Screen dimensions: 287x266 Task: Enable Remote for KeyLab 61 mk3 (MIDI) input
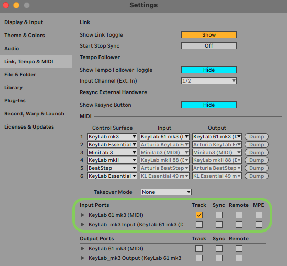point(239,215)
